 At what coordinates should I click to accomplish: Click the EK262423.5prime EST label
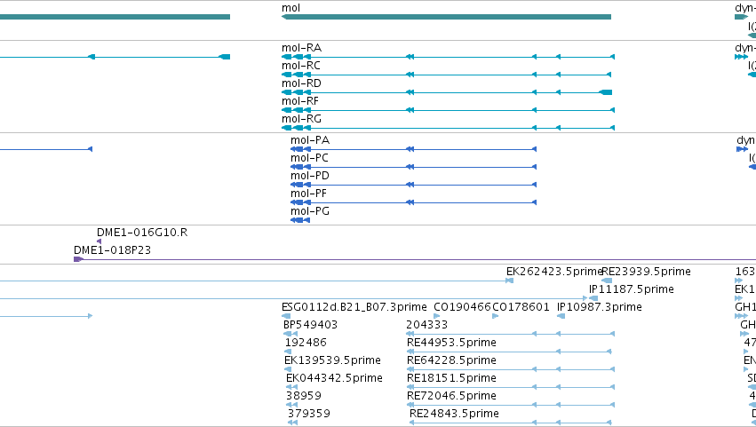554,272
